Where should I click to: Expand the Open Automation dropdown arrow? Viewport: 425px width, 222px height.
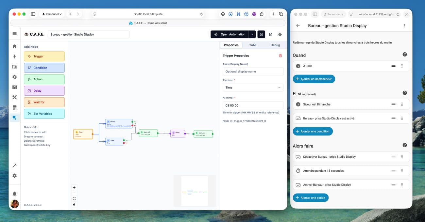coord(252,34)
